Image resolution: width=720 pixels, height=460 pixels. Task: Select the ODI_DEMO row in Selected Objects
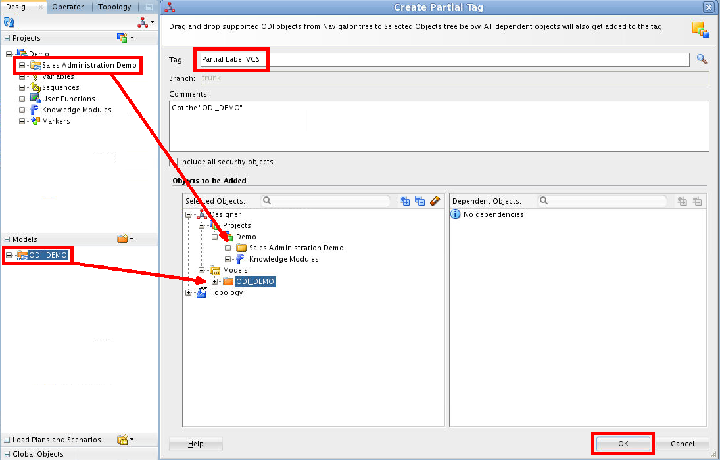tap(255, 281)
